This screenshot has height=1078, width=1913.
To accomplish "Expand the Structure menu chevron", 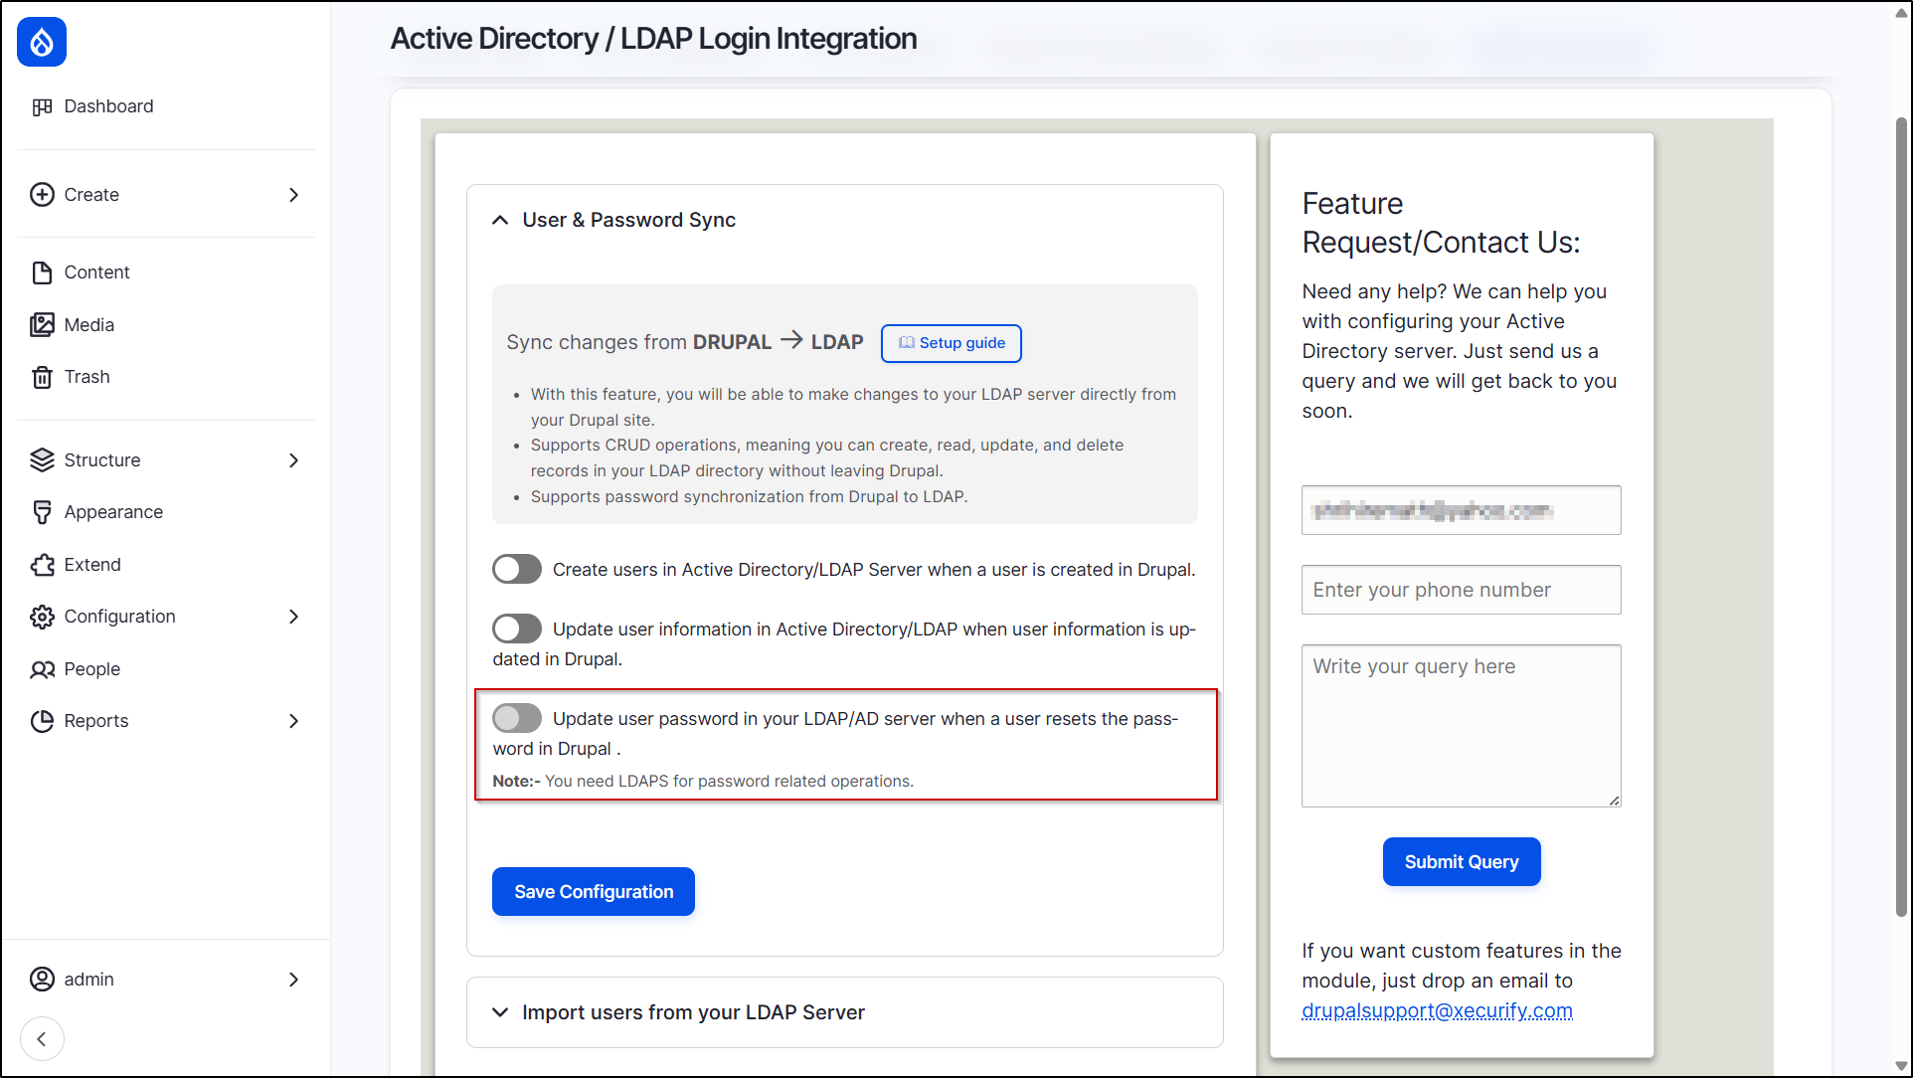I will coord(293,460).
